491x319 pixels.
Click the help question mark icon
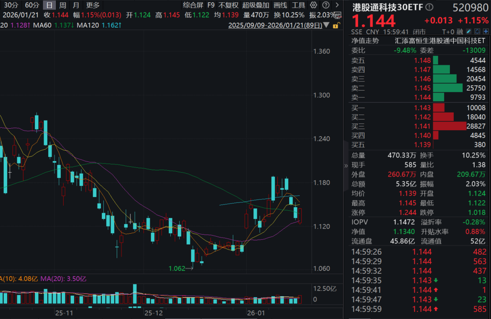[x=326, y=6]
